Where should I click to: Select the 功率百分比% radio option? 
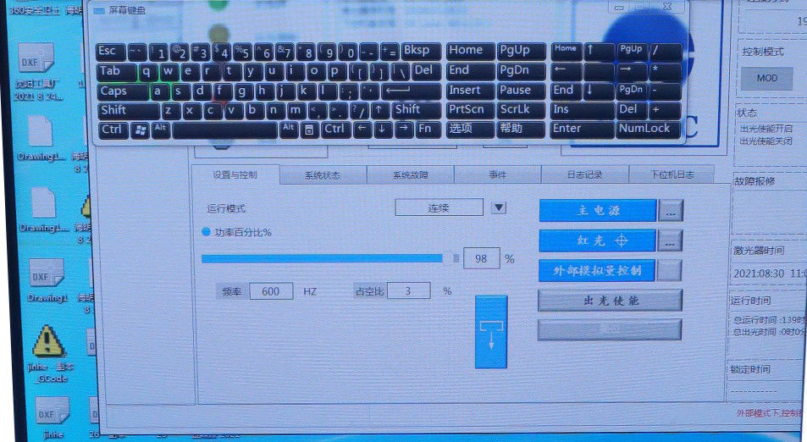[x=206, y=232]
